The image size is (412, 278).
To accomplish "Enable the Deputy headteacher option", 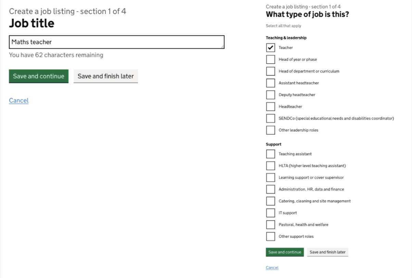I will (270, 94).
